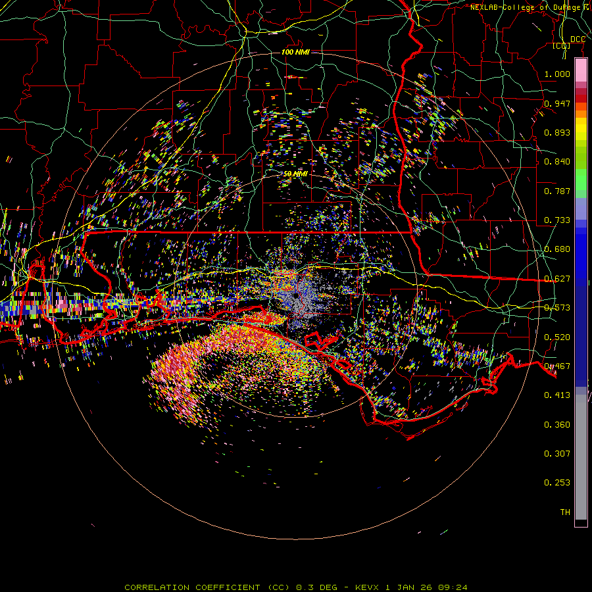Click the 0.520 color scale value

(x=557, y=337)
